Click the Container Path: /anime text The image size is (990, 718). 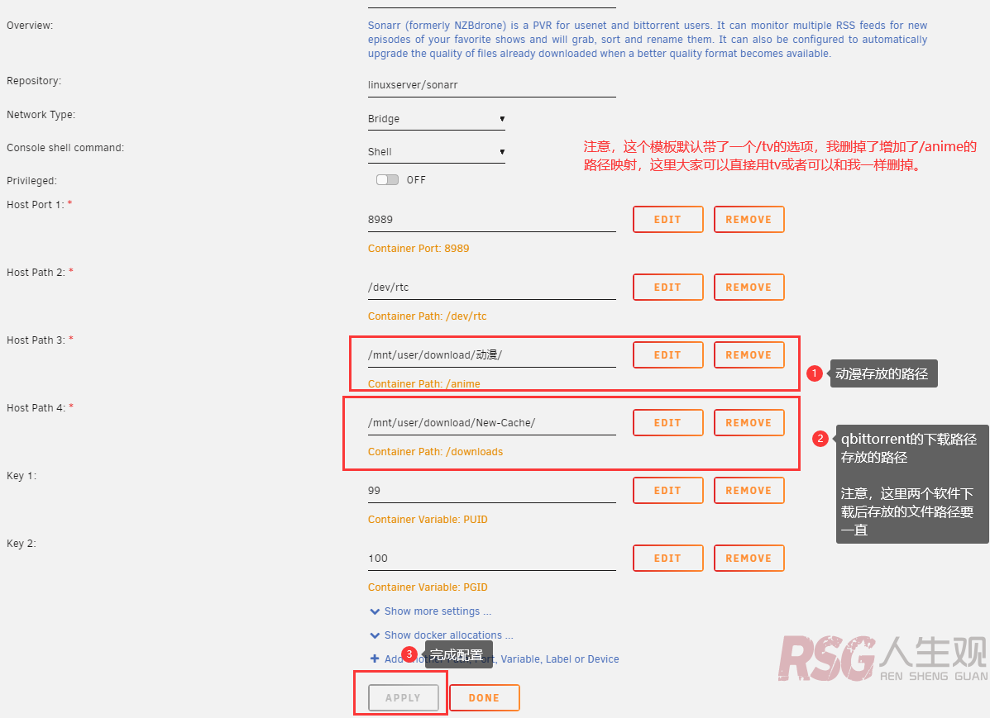423,383
